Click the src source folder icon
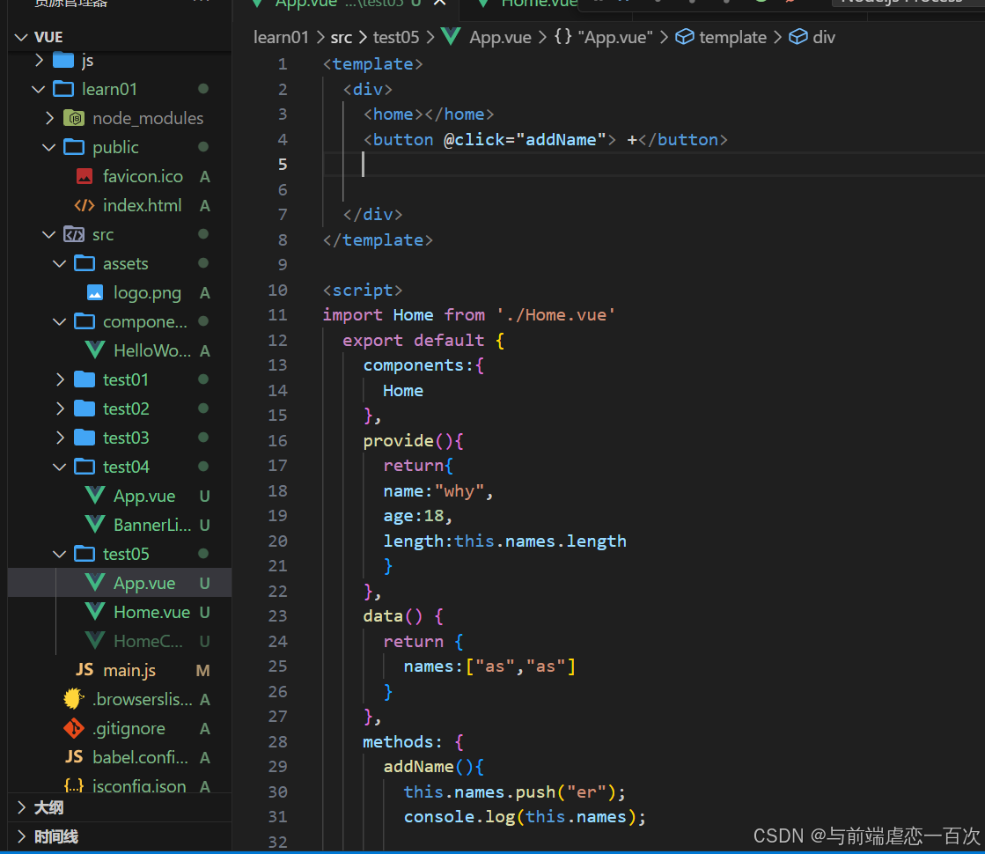The height and width of the screenshot is (854, 985). coord(74,234)
